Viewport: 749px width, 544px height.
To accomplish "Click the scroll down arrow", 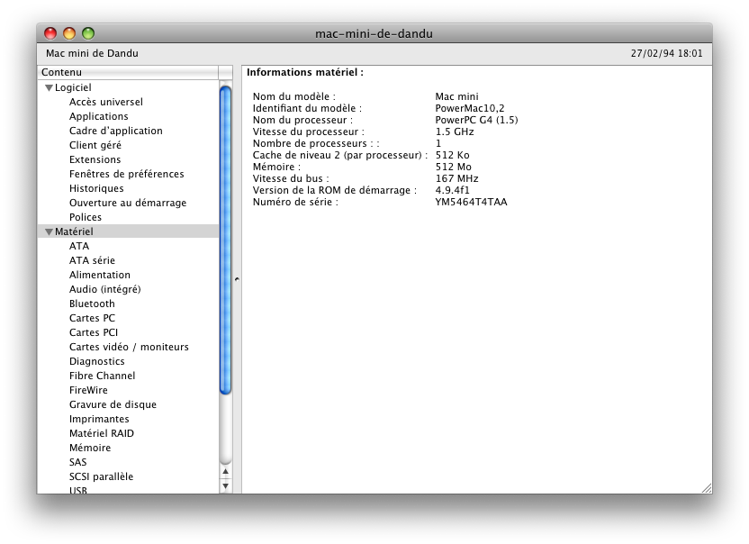I will point(225,485).
